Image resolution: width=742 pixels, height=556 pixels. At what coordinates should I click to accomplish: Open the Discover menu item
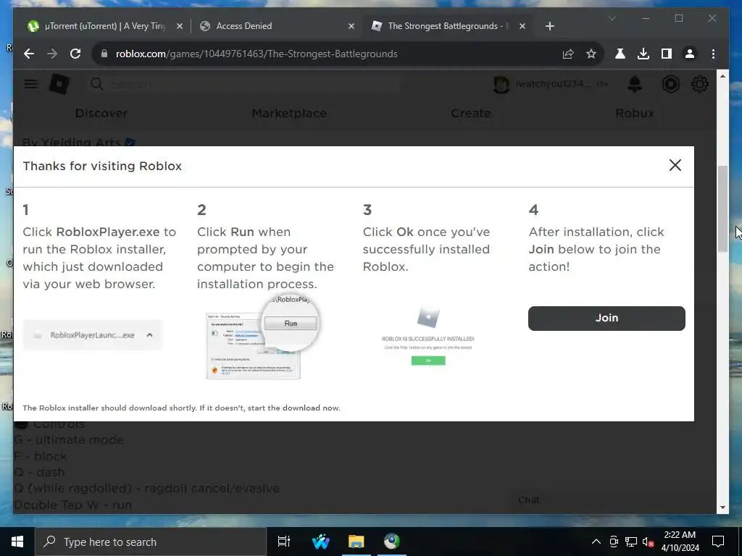pos(101,114)
